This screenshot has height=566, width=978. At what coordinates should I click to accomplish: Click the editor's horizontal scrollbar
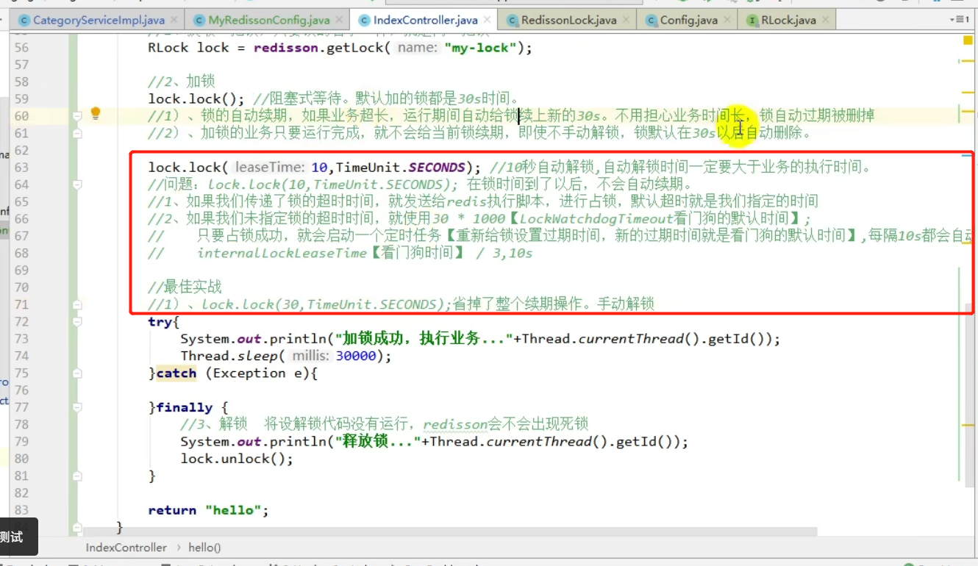(x=449, y=531)
